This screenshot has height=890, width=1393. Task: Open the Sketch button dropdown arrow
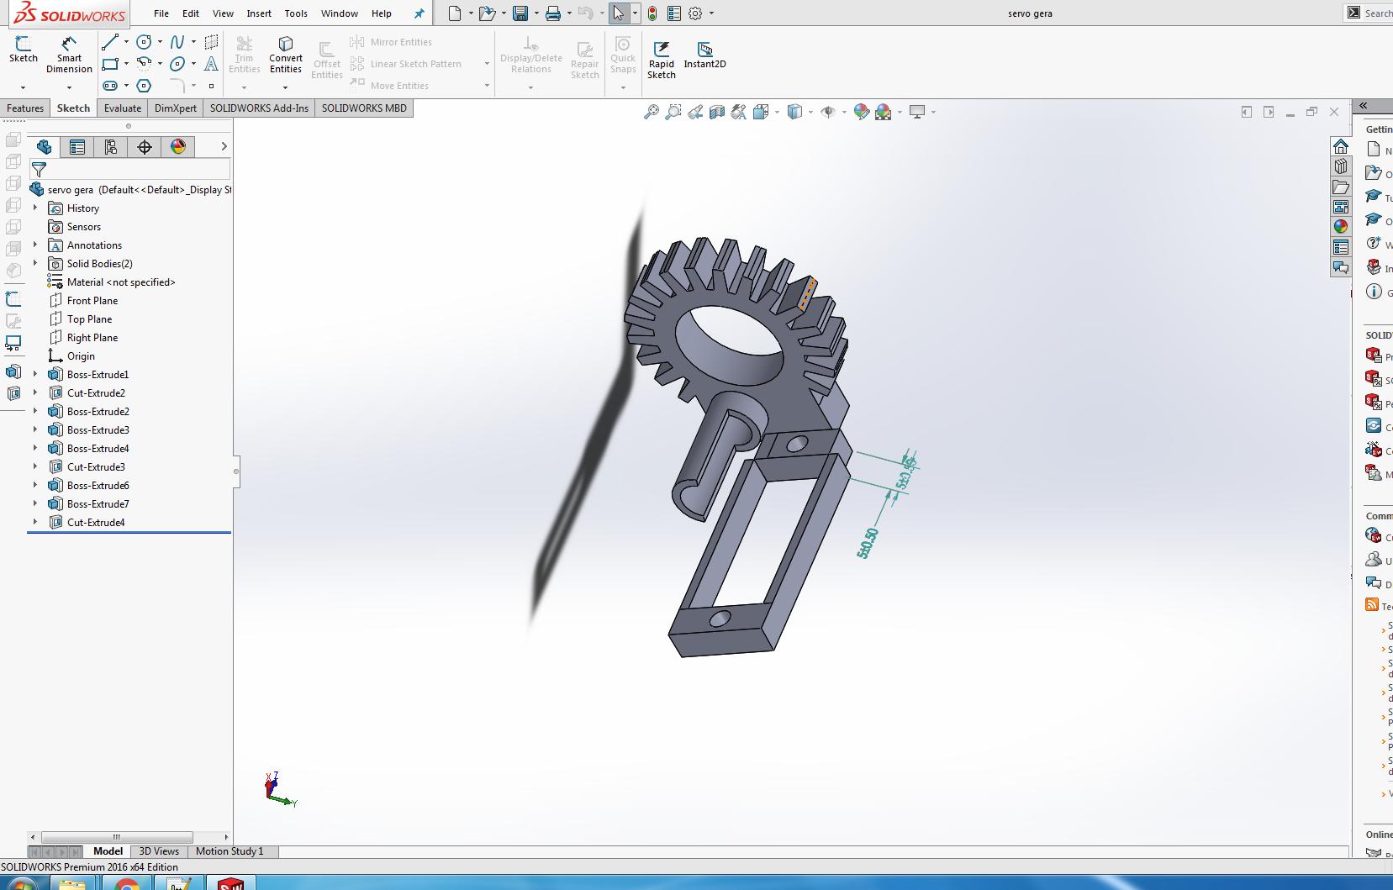click(23, 87)
